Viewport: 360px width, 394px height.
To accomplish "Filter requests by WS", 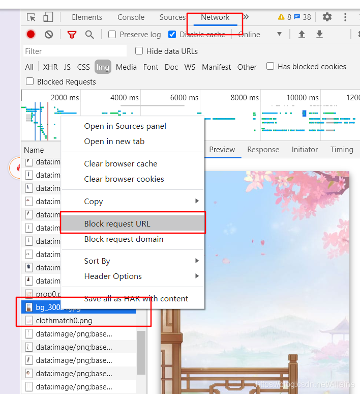I will tap(190, 67).
